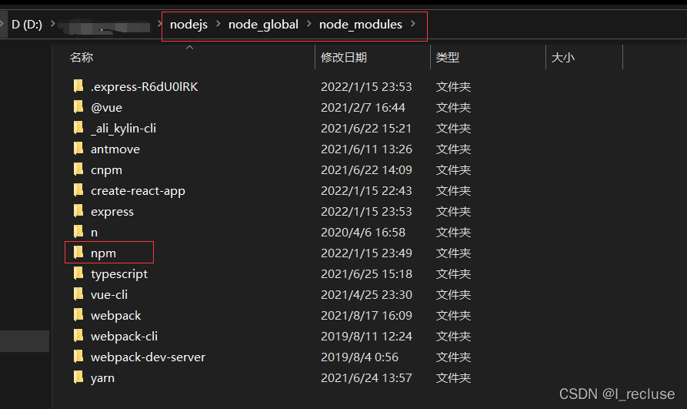Image resolution: width=687 pixels, height=409 pixels.
Task: Select the vue-cli folder name
Action: [109, 294]
